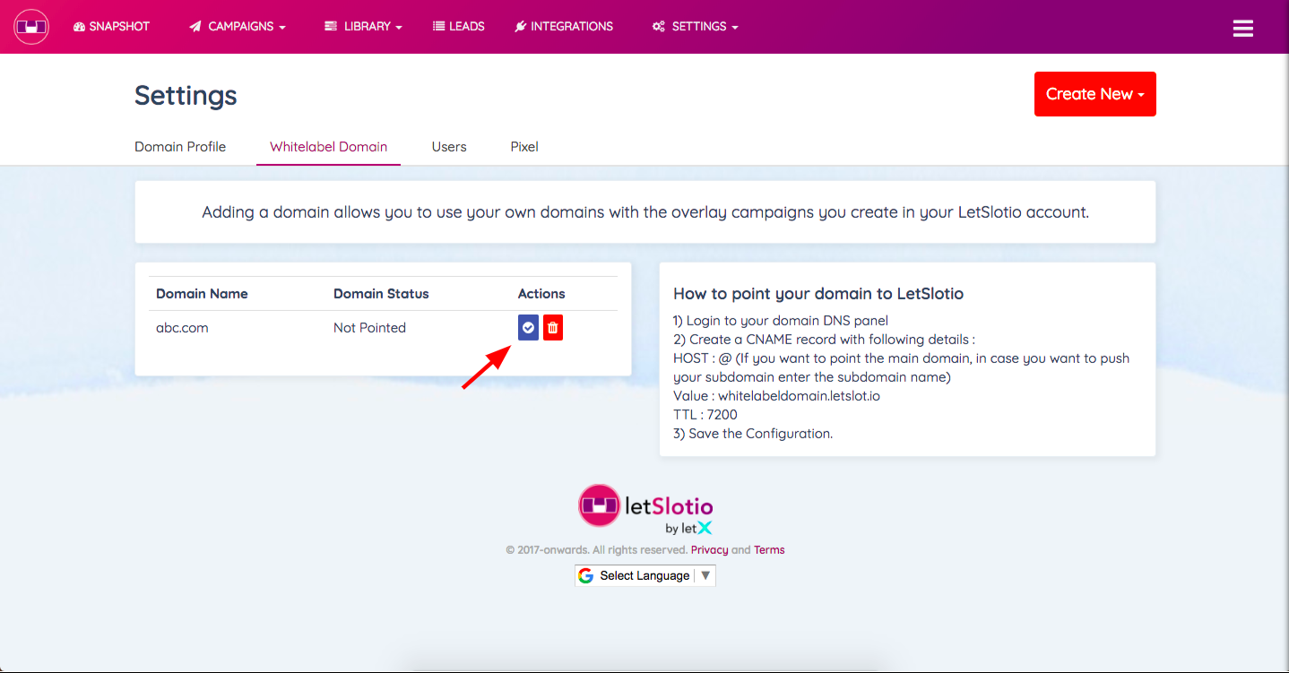Click the footer letSlotio logo
The image size is (1289, 673).
(x=645, y=509)
